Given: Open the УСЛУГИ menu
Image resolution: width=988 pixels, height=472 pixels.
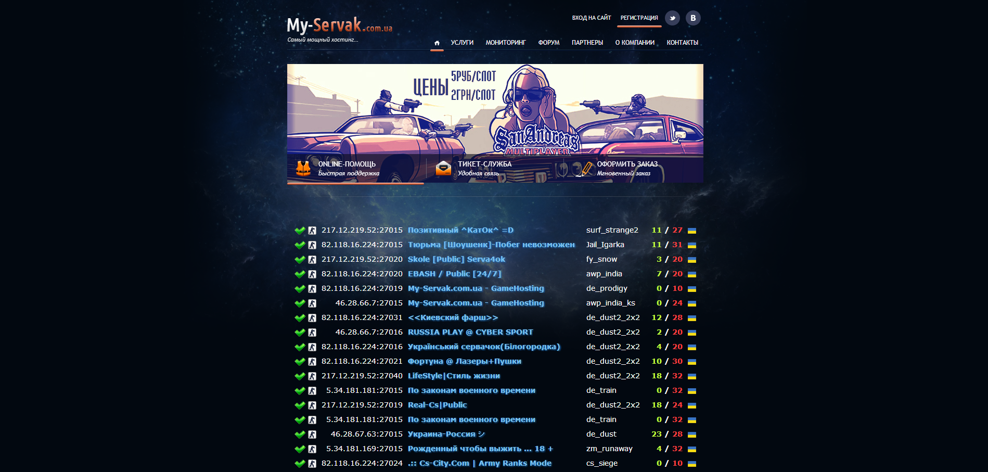Looking at the screenshot, I should (462, 43).
